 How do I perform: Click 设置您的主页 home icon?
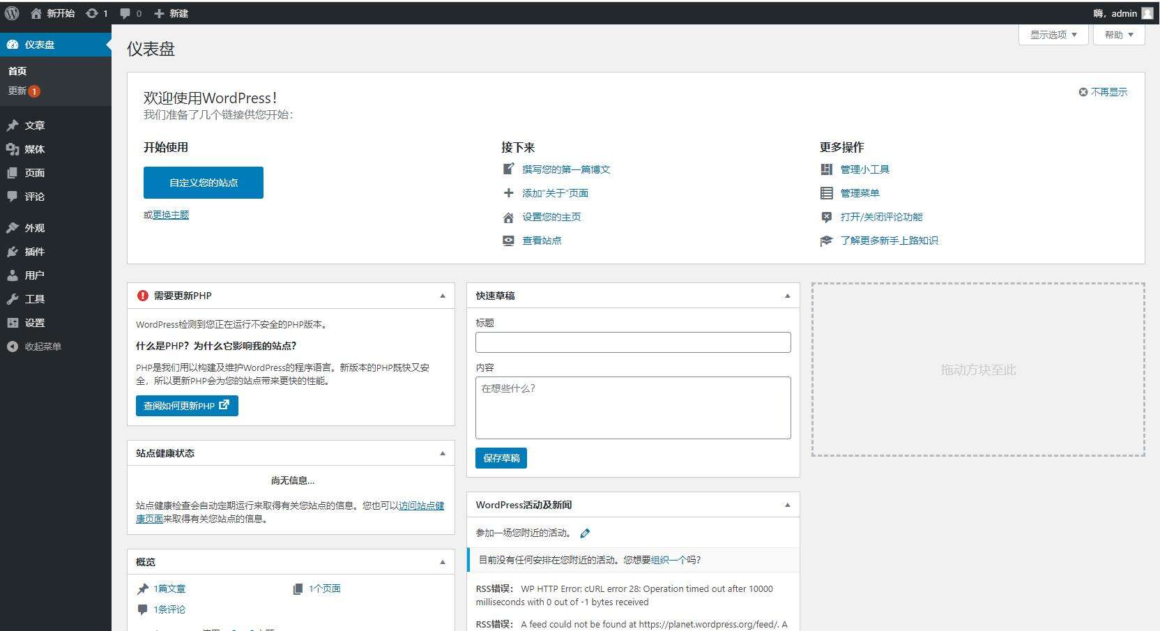point(509,217)
